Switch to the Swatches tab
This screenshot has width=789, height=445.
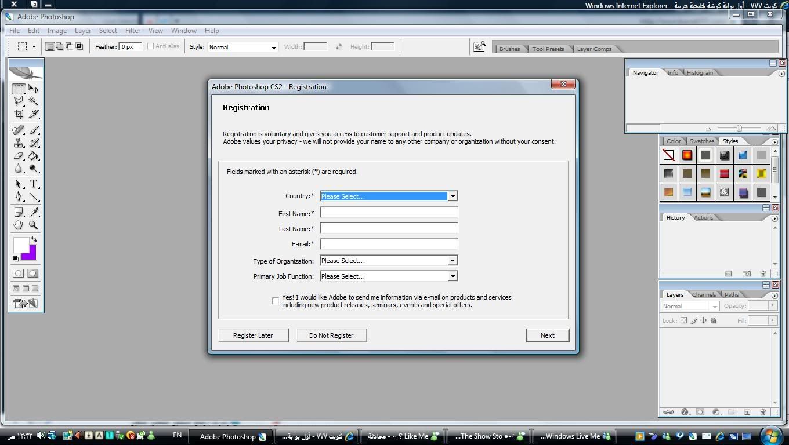[701, 141]
